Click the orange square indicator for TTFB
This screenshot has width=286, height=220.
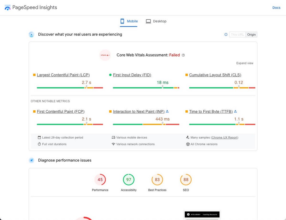click(x=186, y=111)
